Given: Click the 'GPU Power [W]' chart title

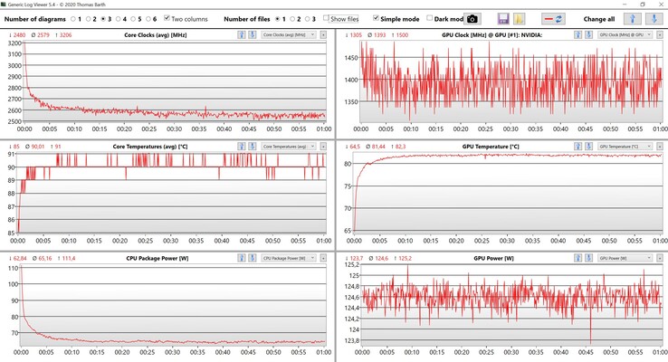Looking at the screenshot, I should click(493, 258).
